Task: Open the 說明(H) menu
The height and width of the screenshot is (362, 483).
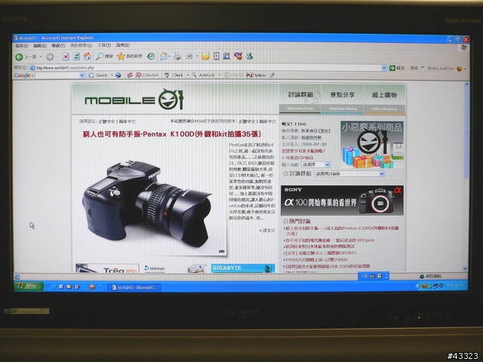Action: click(122, 45)
